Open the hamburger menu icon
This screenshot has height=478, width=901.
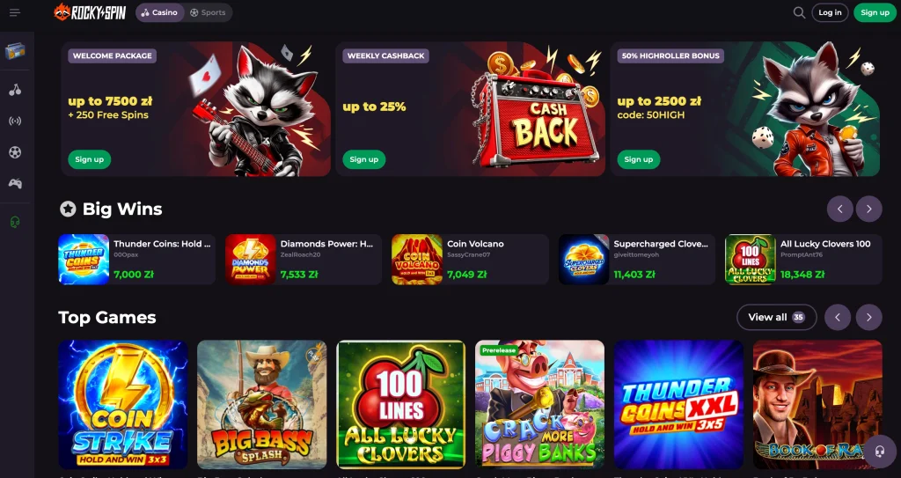(15, 12)
